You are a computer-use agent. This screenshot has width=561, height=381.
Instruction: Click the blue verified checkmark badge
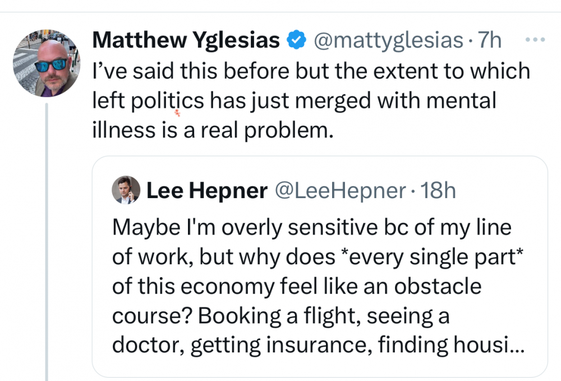pos(295,40)
